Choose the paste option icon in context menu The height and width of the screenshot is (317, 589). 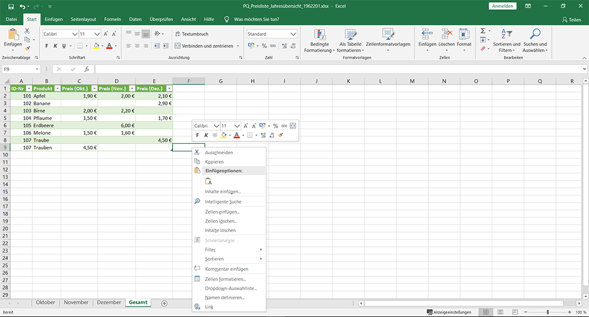[209, 181]
